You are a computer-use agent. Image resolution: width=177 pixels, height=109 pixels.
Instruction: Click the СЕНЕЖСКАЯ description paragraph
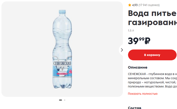coord(152,80)
